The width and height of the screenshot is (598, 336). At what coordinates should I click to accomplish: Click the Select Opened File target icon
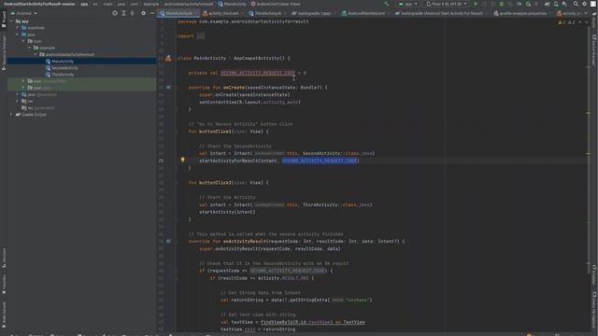(x=115, y=13)
